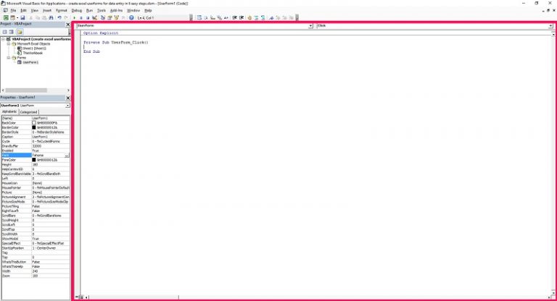Click the Font property ellipsis button
The image size is (557, 301).
[67, 156]
